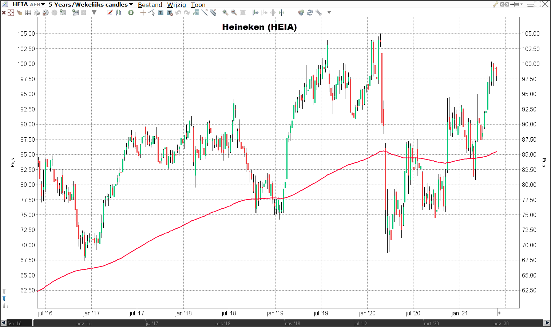Activate the crosshair plus tool
Screen dimensions: 551x327
point(143,13)
